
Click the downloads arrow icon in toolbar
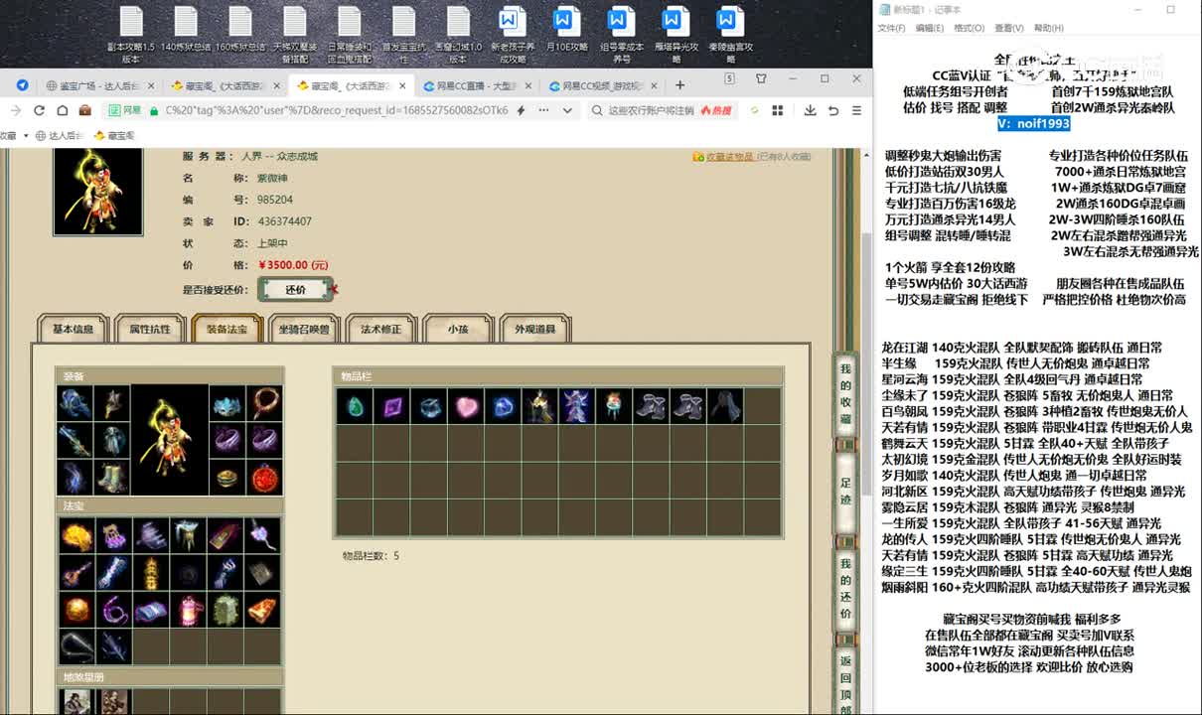pyautogui.click(x=811, y=111)
